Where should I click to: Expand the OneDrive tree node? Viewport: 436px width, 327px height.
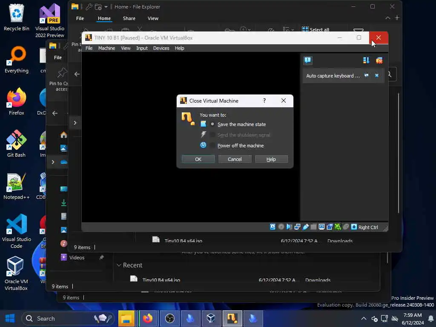tap(53, 162)
